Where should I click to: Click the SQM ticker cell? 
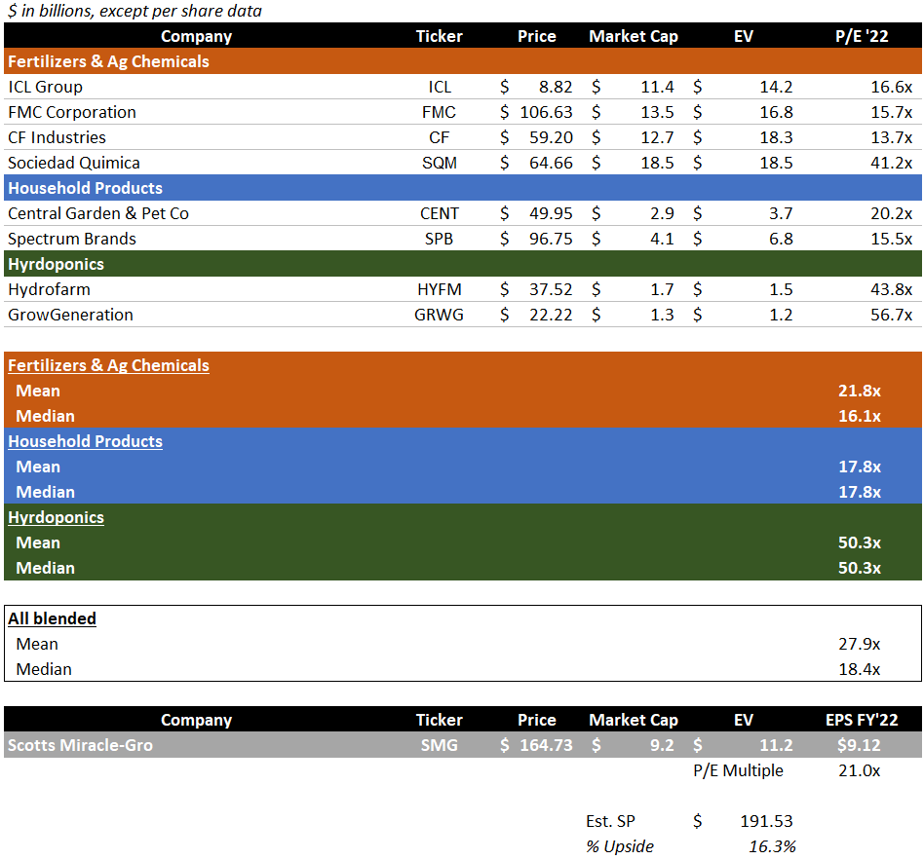[440, 163]
